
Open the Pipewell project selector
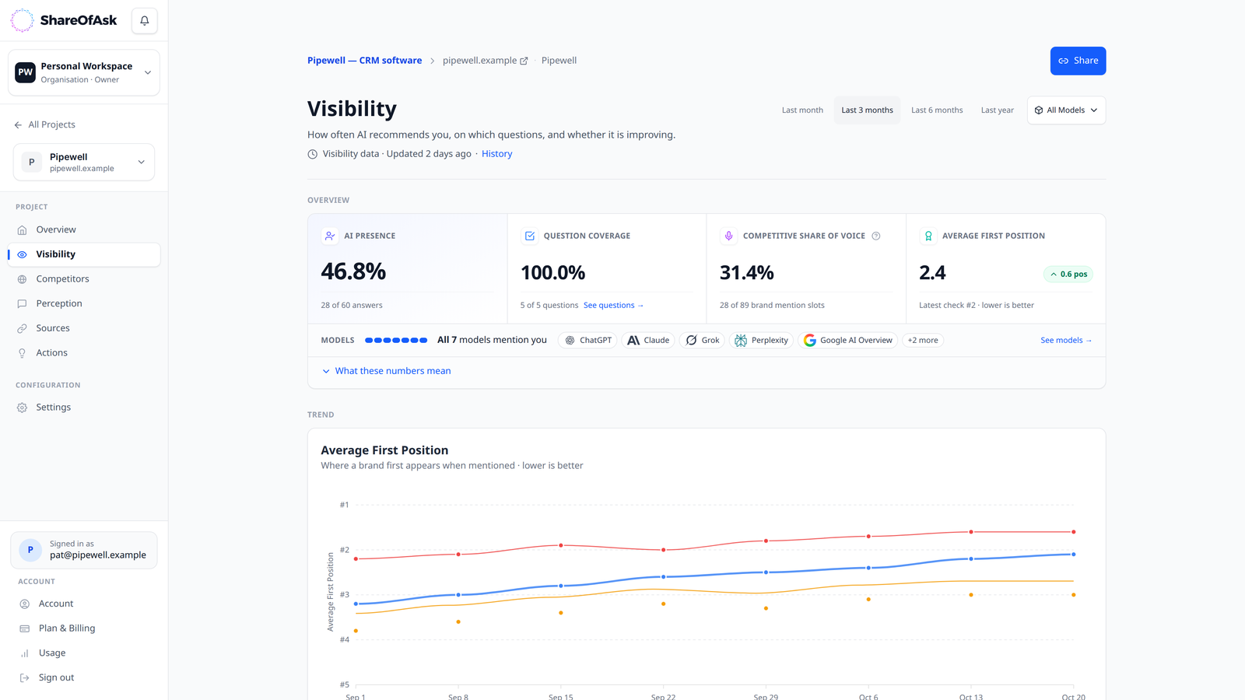[84, 162]
